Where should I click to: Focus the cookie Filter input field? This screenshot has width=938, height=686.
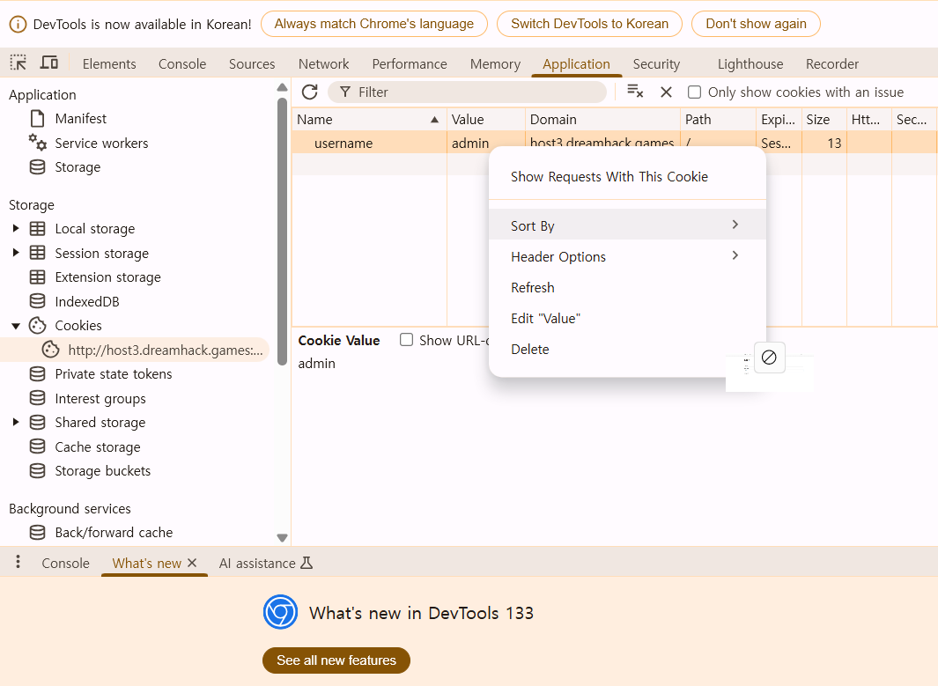[467, 92]
